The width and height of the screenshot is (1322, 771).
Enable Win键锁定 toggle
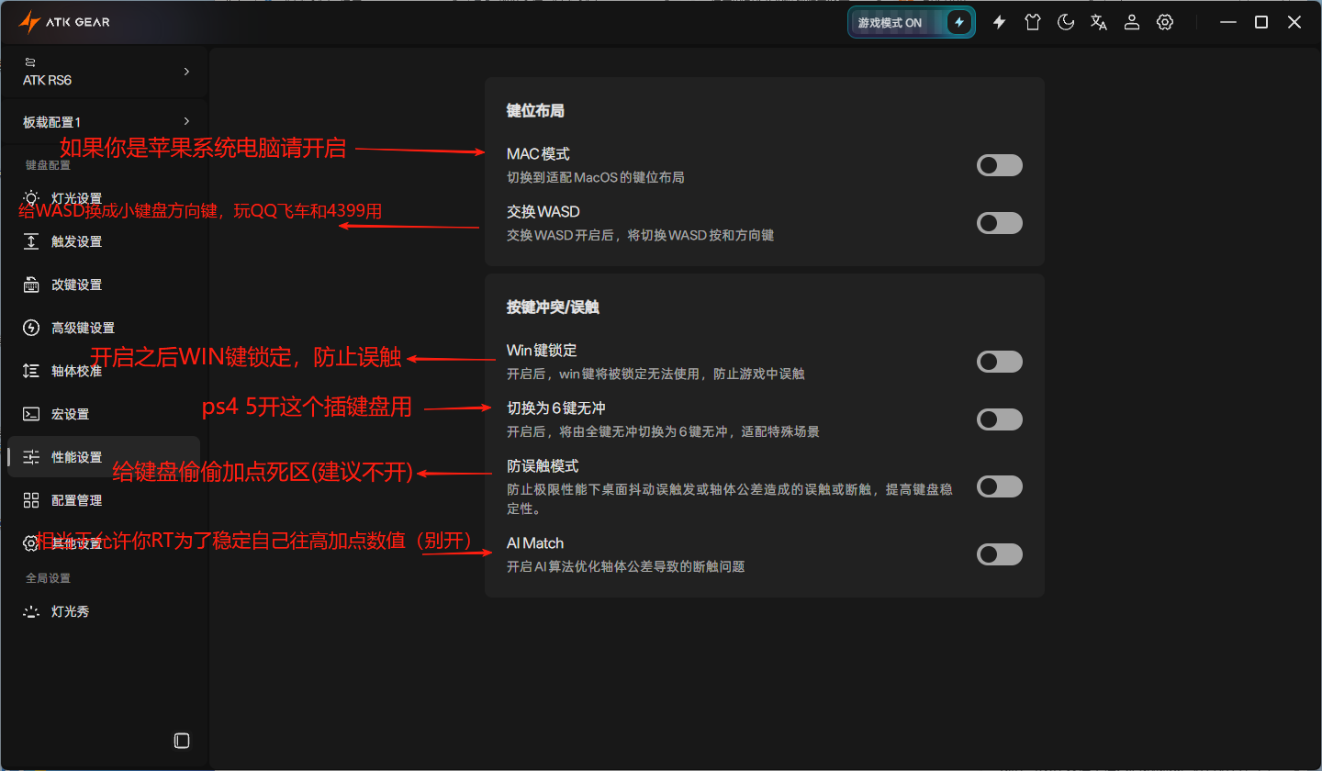(999, 362)
